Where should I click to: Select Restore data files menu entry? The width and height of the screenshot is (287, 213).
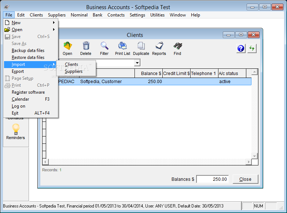(31, 57)
